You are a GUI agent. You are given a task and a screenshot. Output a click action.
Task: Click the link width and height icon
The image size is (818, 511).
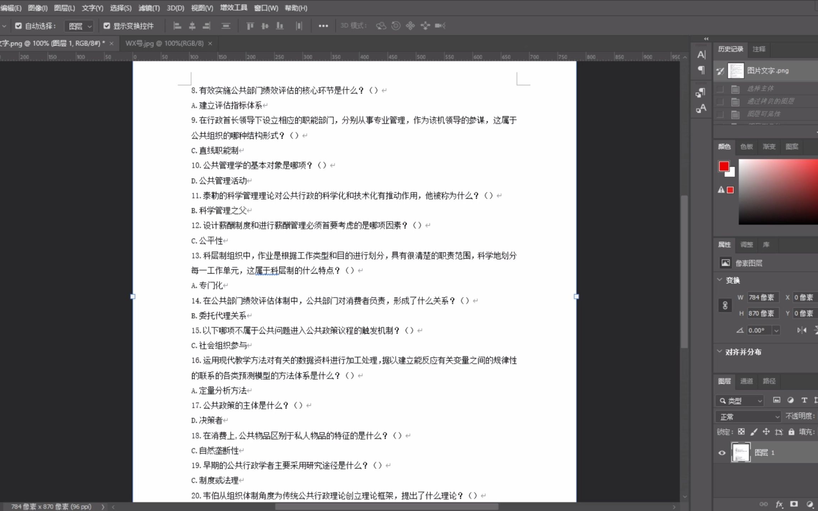[725, 305]
